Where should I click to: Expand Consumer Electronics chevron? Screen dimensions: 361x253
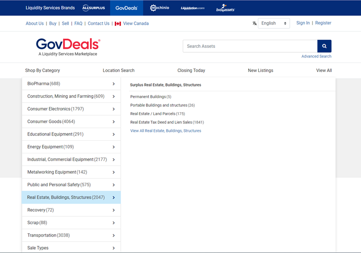(113, 109)
